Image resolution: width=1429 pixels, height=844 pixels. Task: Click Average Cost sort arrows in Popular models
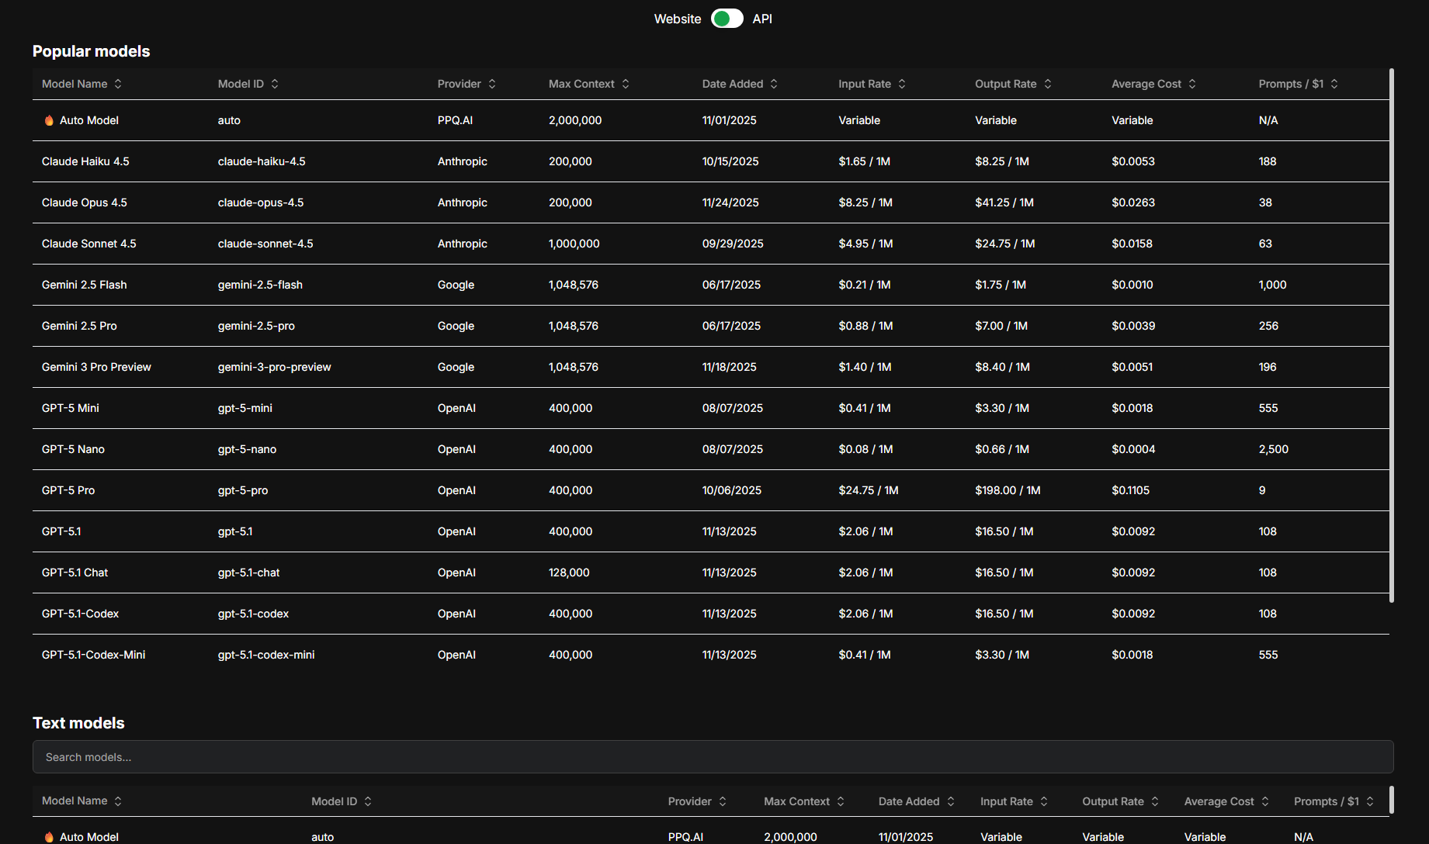click(1192, 84)
